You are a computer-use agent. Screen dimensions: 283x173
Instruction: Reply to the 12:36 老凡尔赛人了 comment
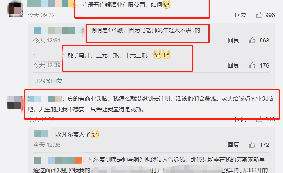[233, 145]
